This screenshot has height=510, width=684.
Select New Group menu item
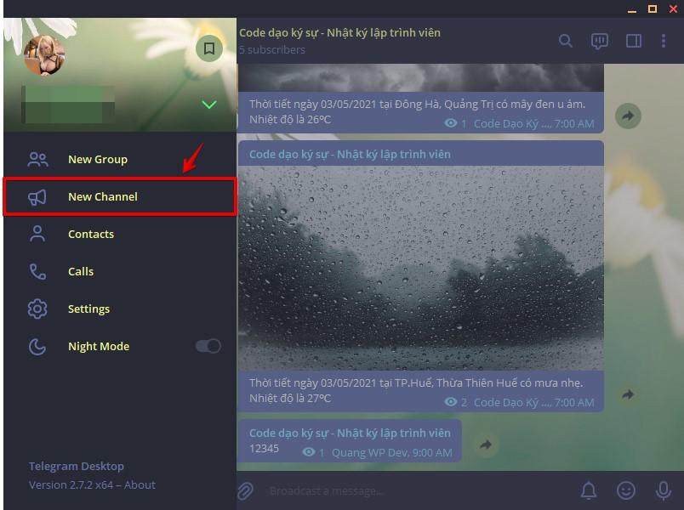pyautogui.click(x=120, y=159)
